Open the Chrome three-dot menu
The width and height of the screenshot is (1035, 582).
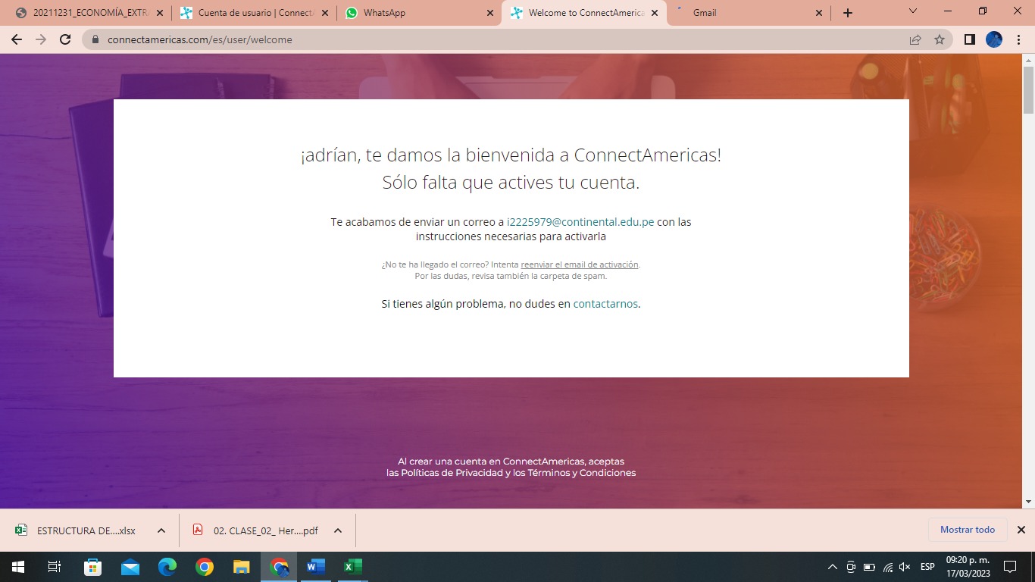1018,39
